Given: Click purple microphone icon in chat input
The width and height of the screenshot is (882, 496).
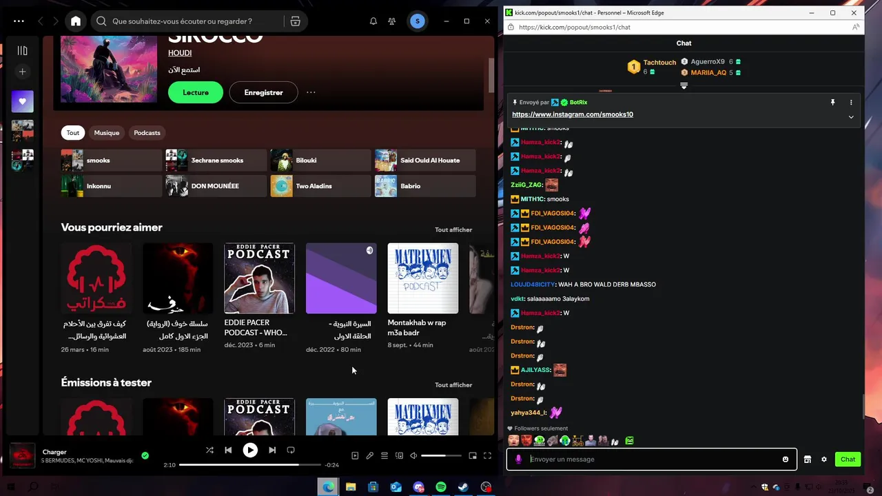Looking at the screenshot, I should coord(518,459).
